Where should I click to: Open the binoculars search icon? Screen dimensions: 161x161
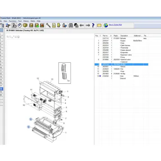[x=71, y=25]
